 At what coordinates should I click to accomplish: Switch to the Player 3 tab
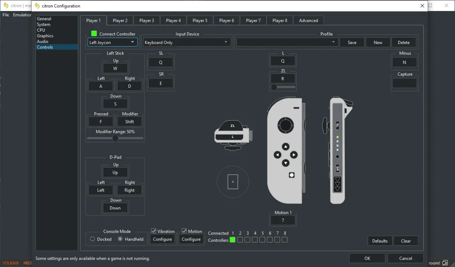click(x=146, y=20)
